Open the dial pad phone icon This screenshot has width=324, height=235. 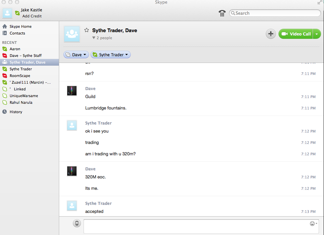pos(222,13)
